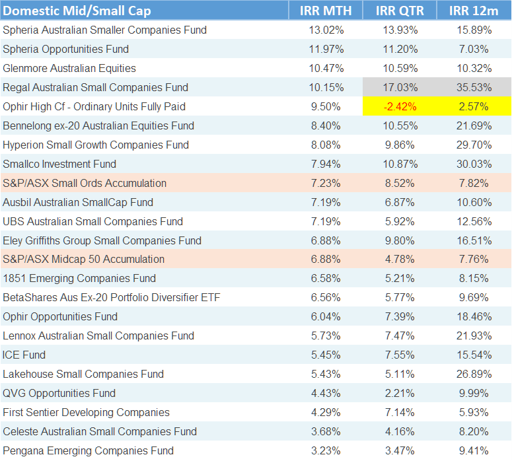Click the 10.15% value for Regal
The width and height of the screenshot is (512, 461).
pos(326,87)
